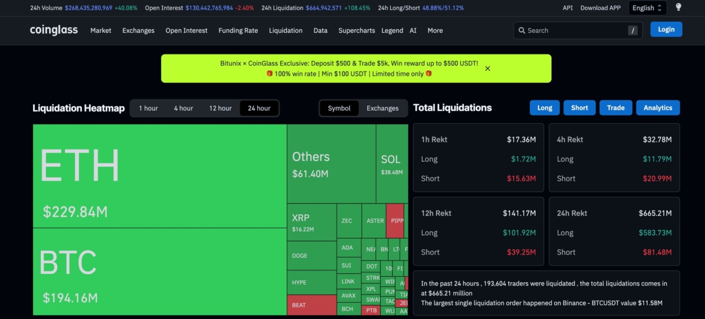The width and height of the screenshot is (705, 319).
Task: Click the Open Interest $130,442,765,984 figure
Action: [x=209, y=8]
